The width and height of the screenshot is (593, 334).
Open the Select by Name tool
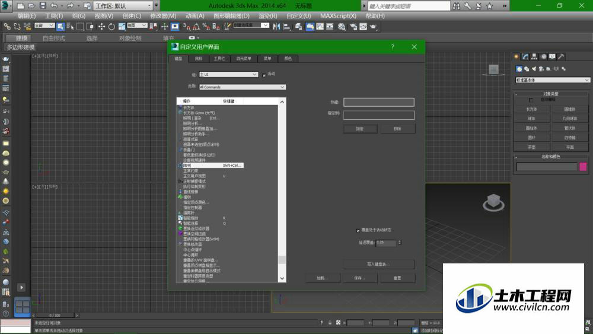click(71, 27)
